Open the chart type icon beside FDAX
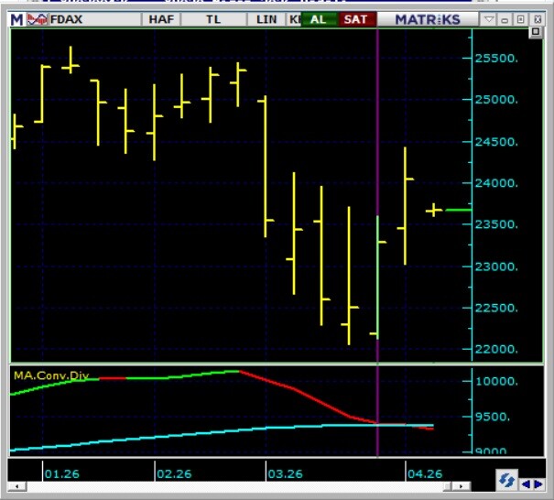The height and width of the screenshot is (500, 554). 38,18
